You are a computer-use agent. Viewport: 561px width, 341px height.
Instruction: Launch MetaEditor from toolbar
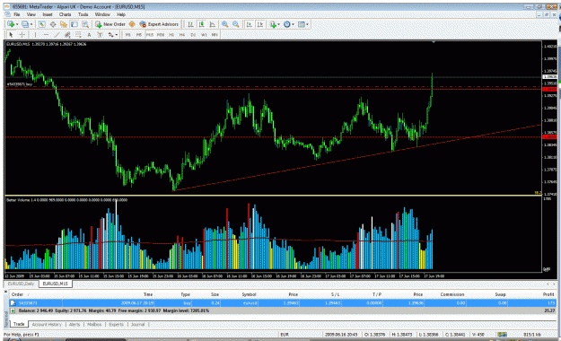(x=132, y=24)
